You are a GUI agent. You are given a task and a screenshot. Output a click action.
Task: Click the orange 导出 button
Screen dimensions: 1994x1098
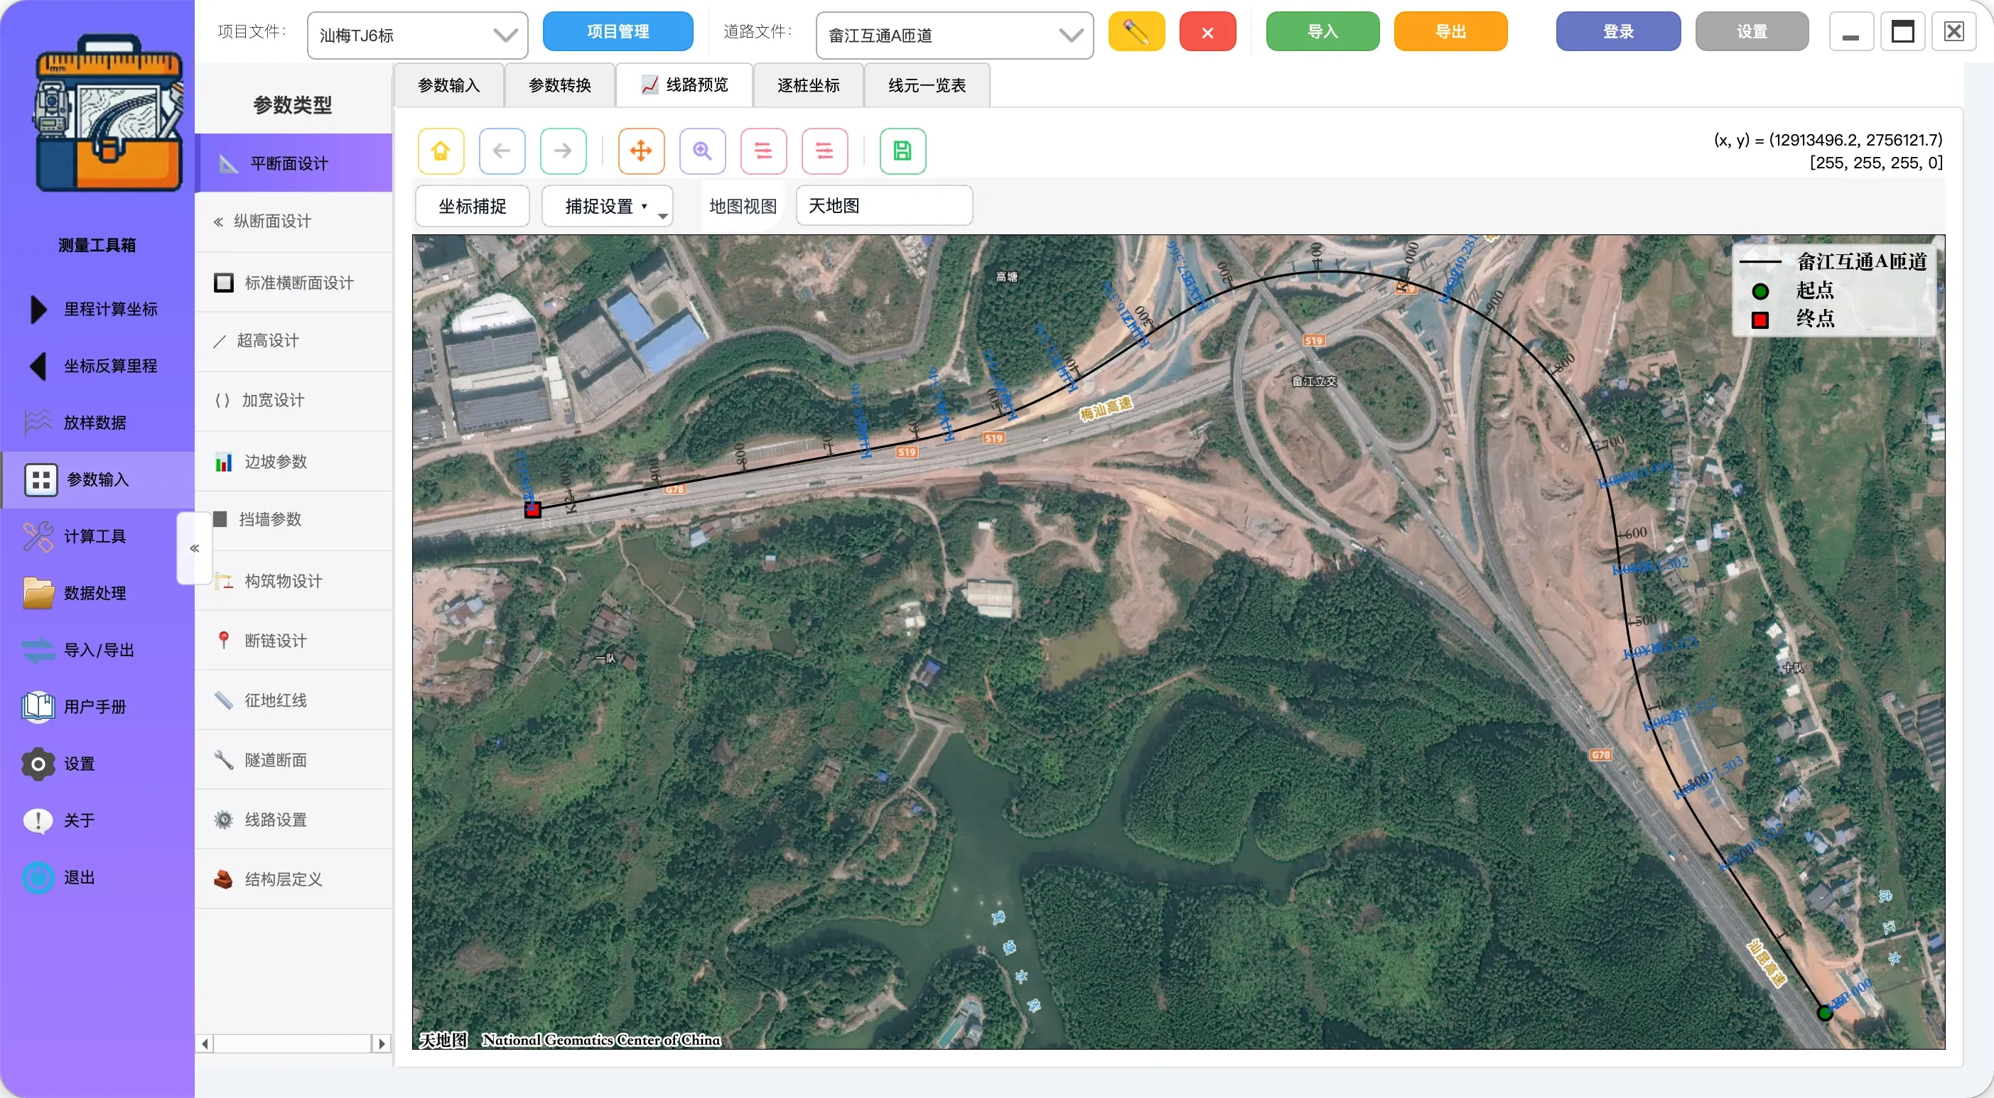pyautogui.click(x=1450, y=32)
